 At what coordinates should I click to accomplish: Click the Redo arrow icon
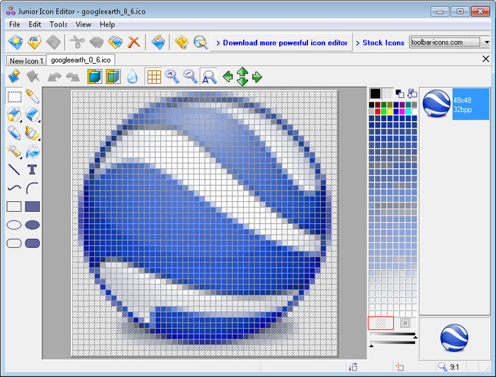tap(73, 77)
